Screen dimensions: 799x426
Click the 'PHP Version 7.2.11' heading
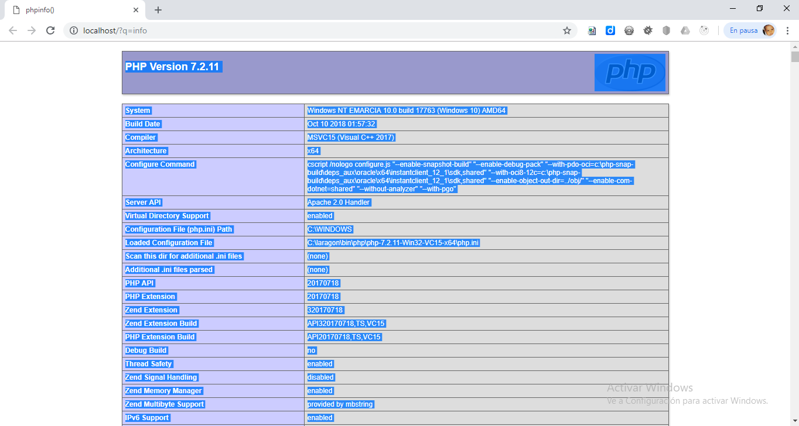click(x=172, y=67)
